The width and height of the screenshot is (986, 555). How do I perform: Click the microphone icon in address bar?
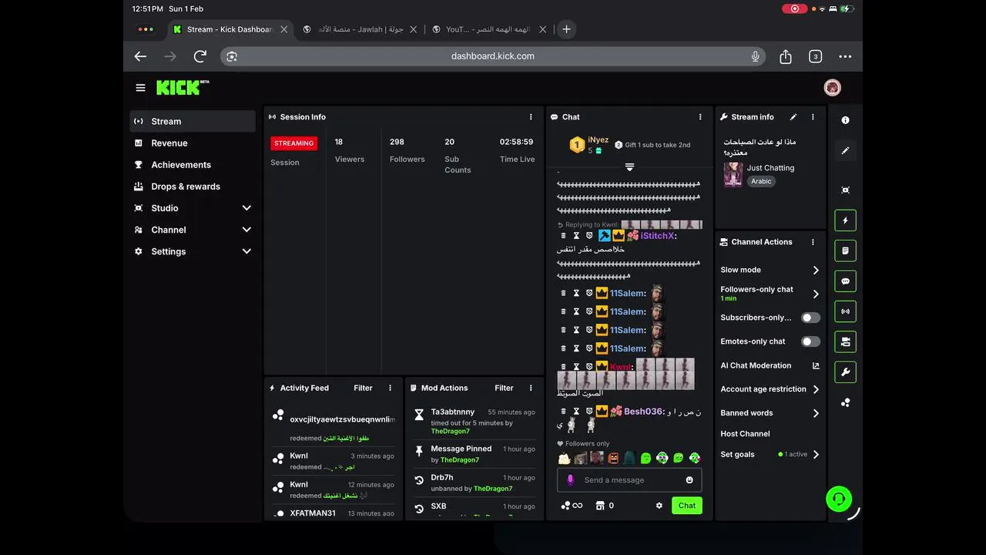756,56
